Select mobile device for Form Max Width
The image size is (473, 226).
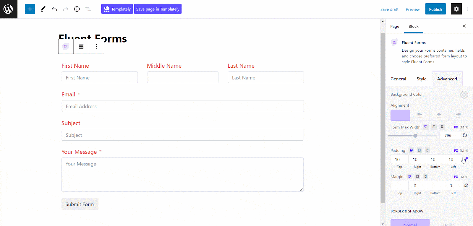click(442, 127)
